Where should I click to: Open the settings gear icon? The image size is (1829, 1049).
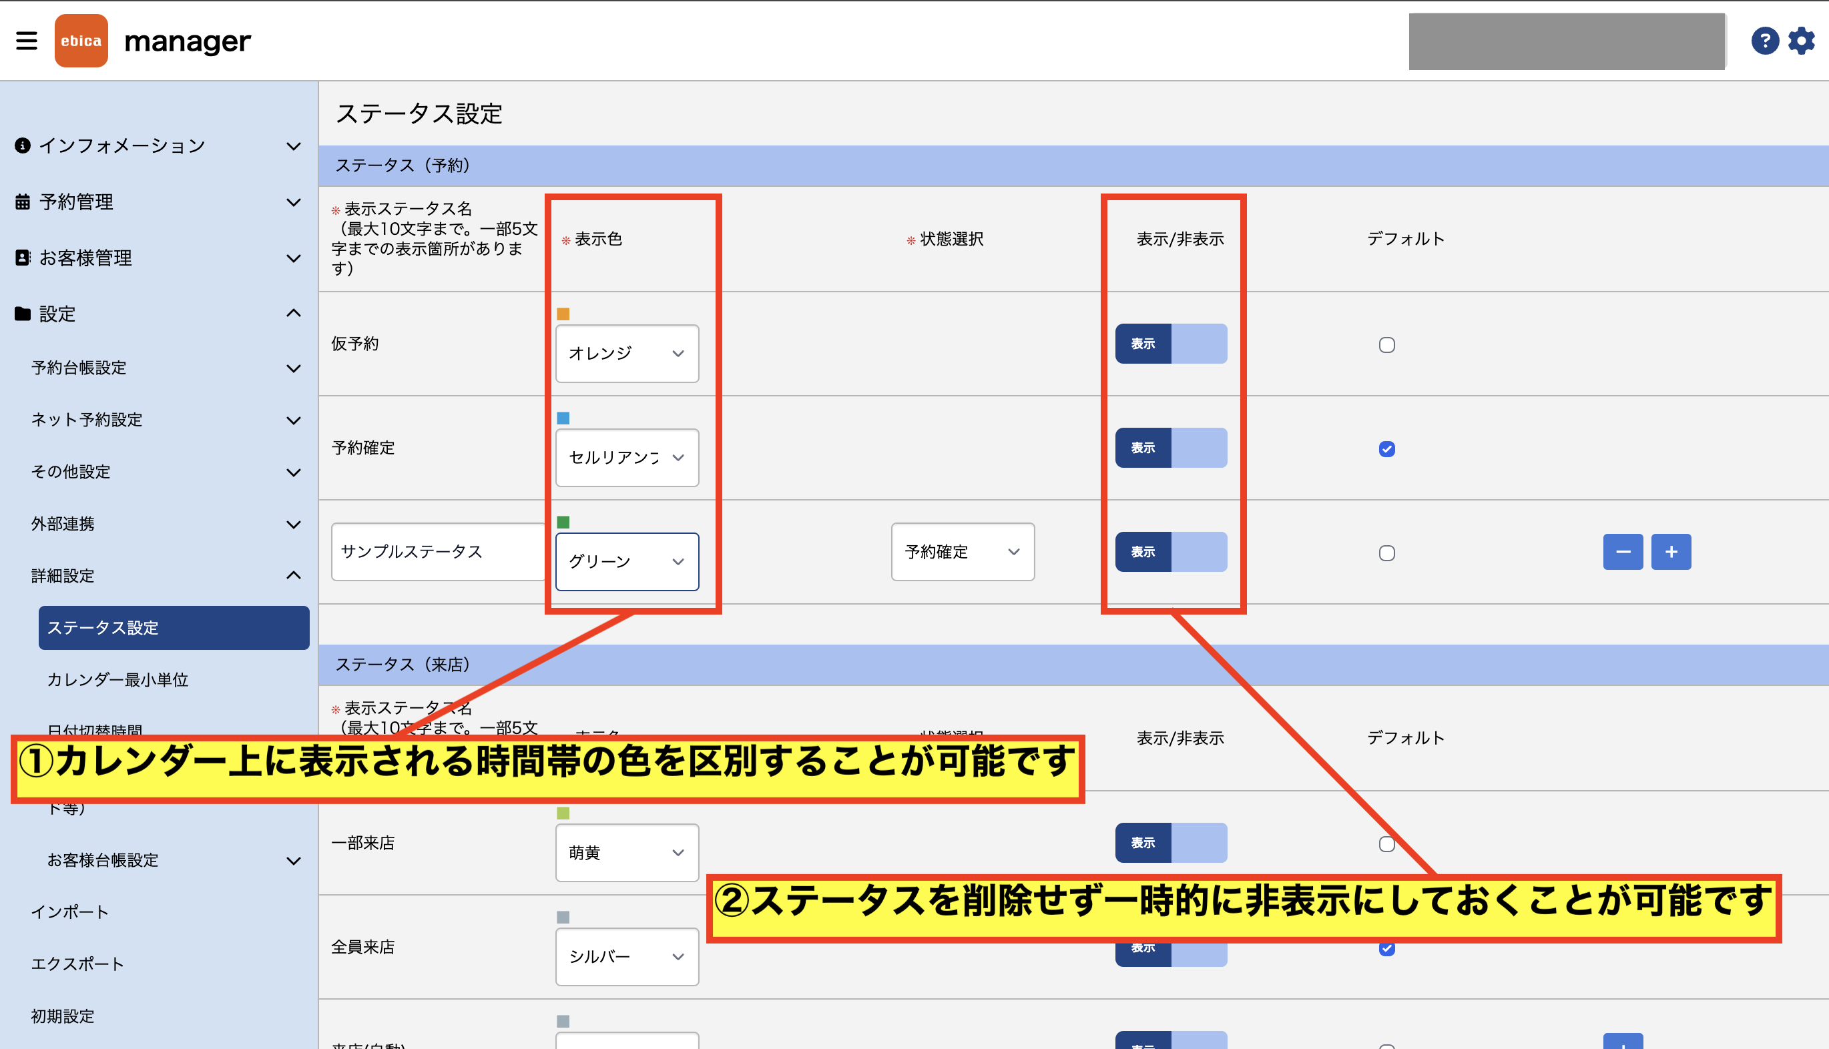click(x=1802, y=41)
